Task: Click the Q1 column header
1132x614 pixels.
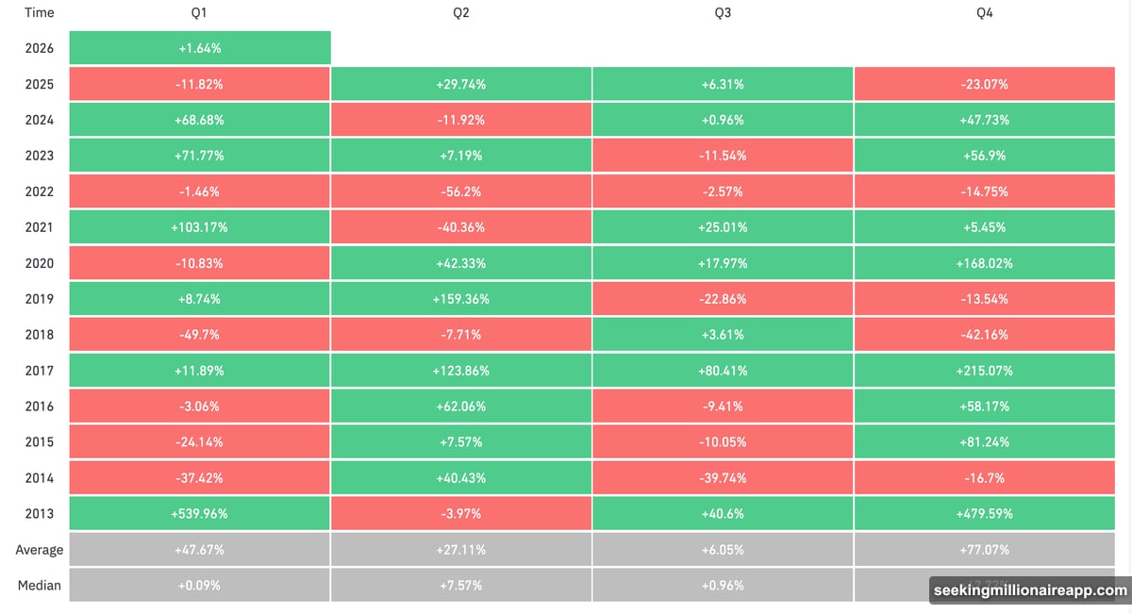Action: [x=199, y=13]
